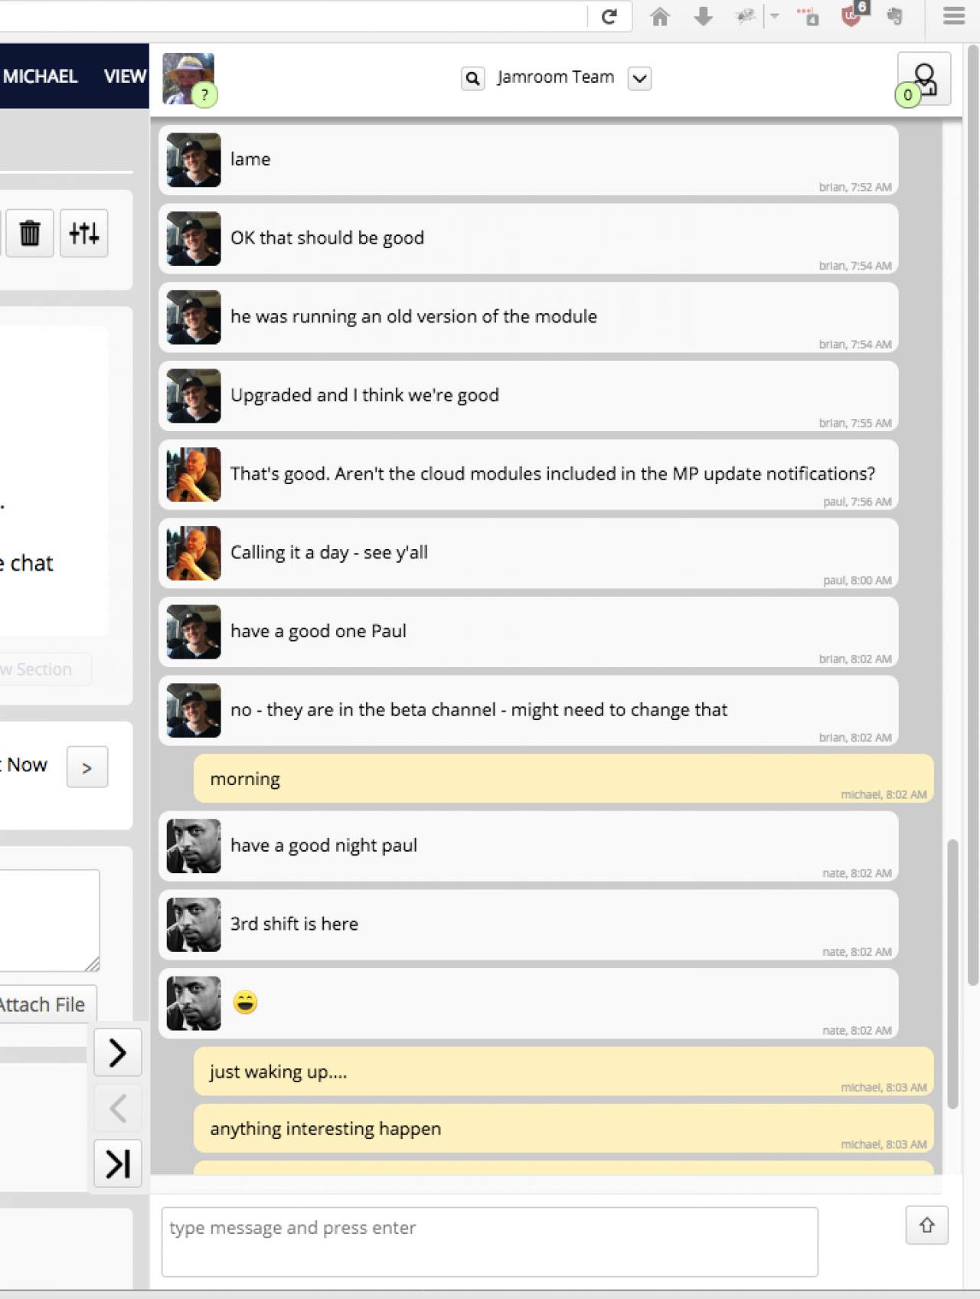
Task: Open the online users icon with 0 badge
Action: coord(923,80)
